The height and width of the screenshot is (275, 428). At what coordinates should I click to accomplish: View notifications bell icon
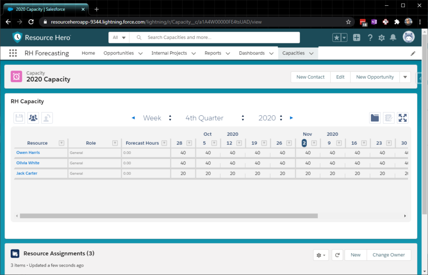pos(393,38)
